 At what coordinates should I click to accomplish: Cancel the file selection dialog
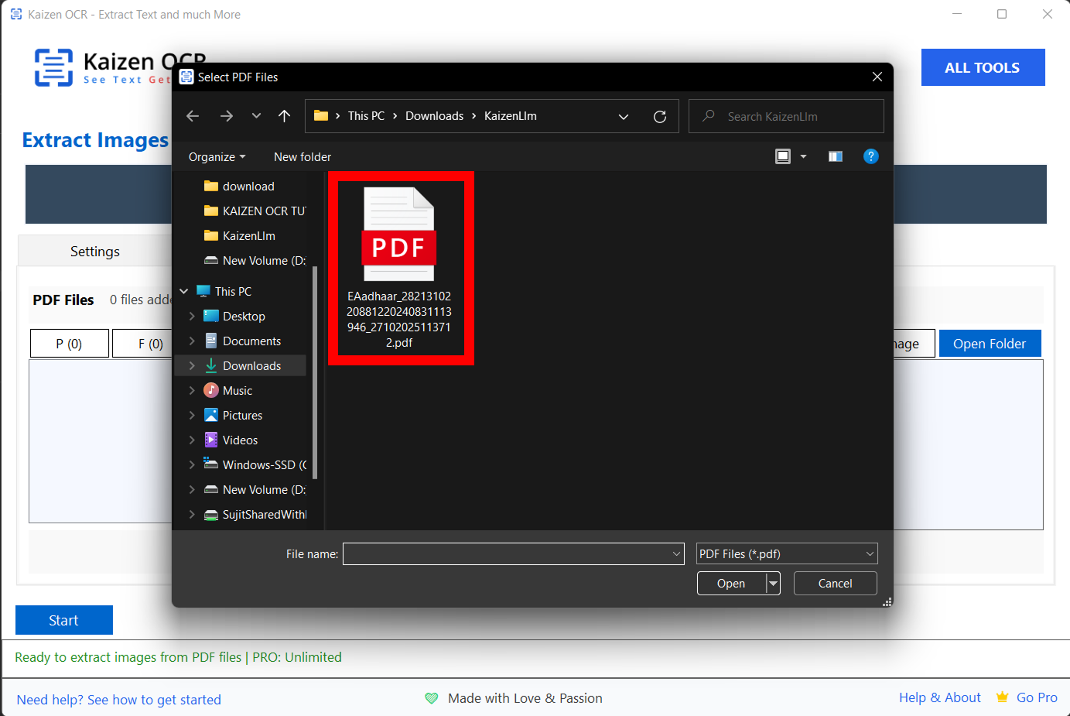[835, 584]
